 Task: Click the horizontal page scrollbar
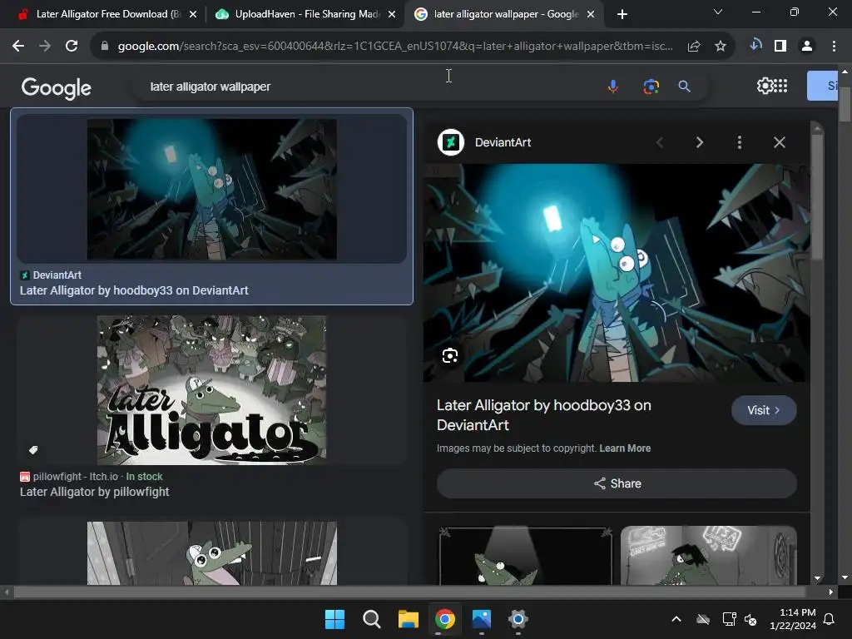pyautogui.click(x=410, y=592)
